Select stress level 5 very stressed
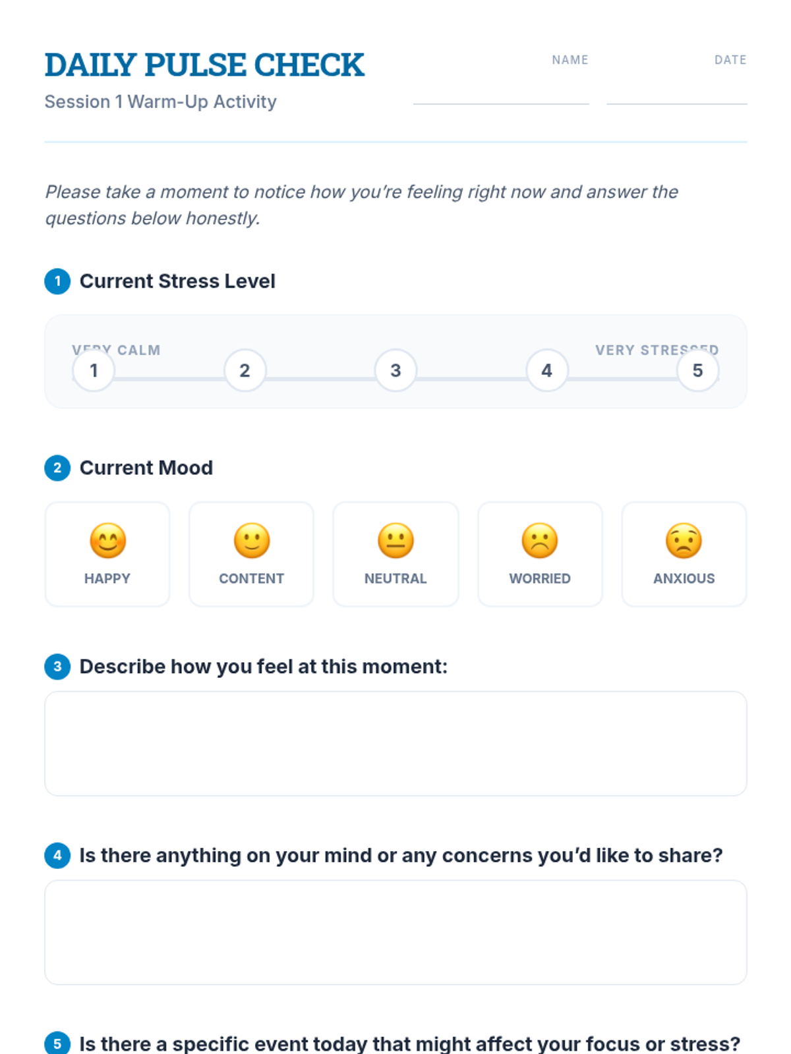791x1054 pixels. point(697,370)
